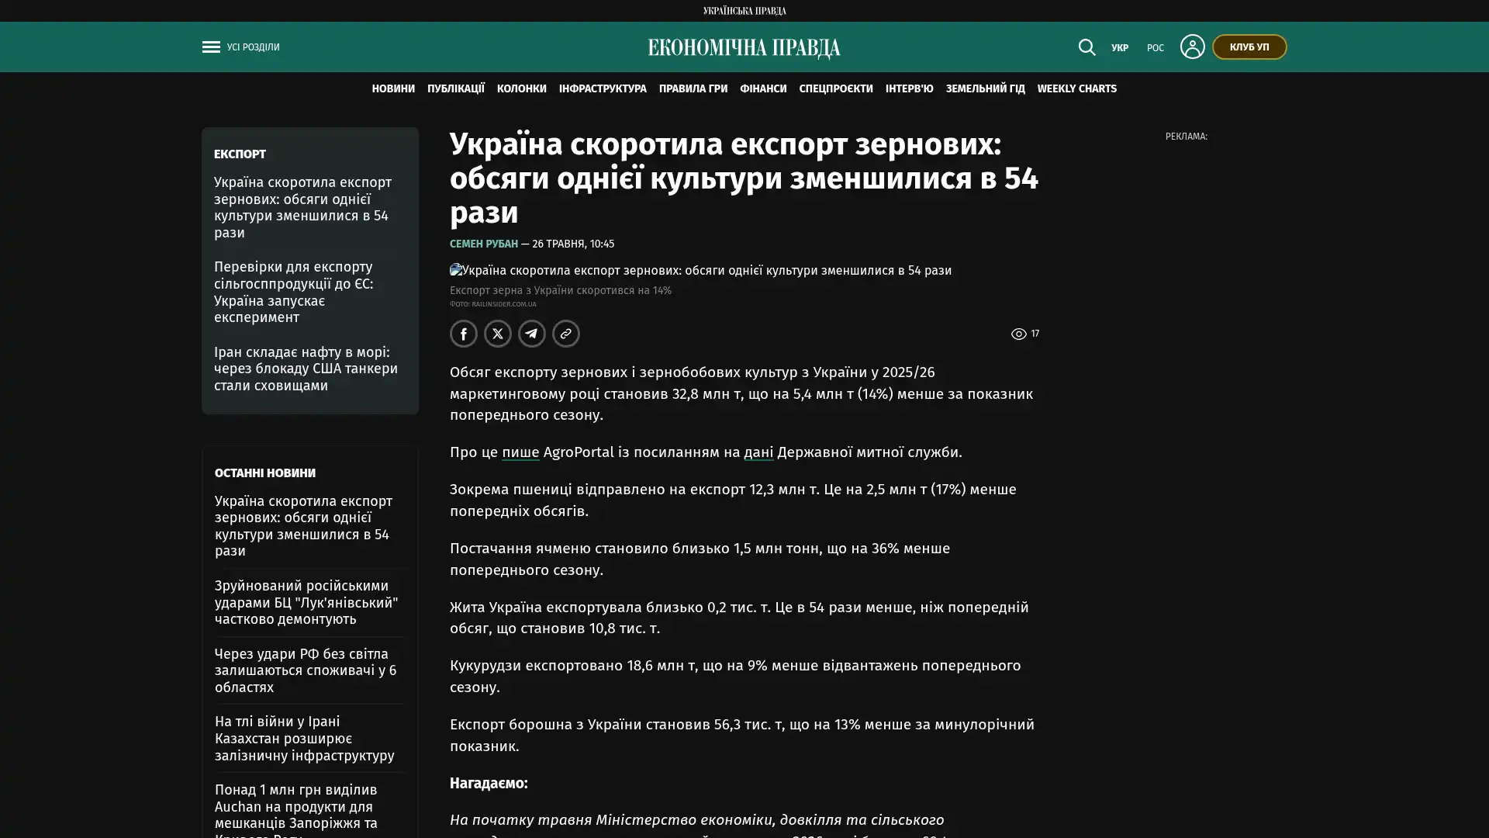Screen dimensions: 1489x838
Task: Follow the 'пише' AgroPortal link
Action: [520, 452]
